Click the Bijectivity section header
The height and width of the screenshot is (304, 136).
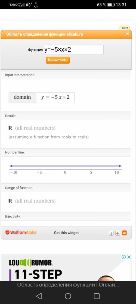[66, 216]
